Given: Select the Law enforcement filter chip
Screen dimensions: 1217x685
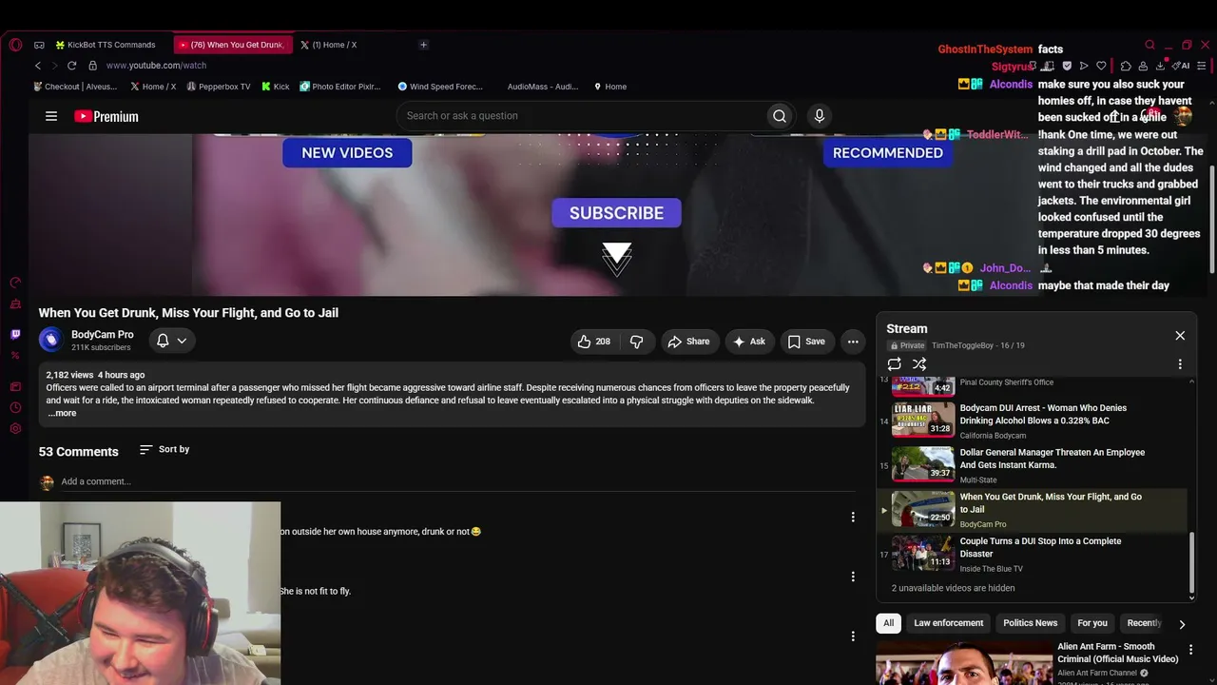Looking at the screenshot, I should [x=949, y=623].
